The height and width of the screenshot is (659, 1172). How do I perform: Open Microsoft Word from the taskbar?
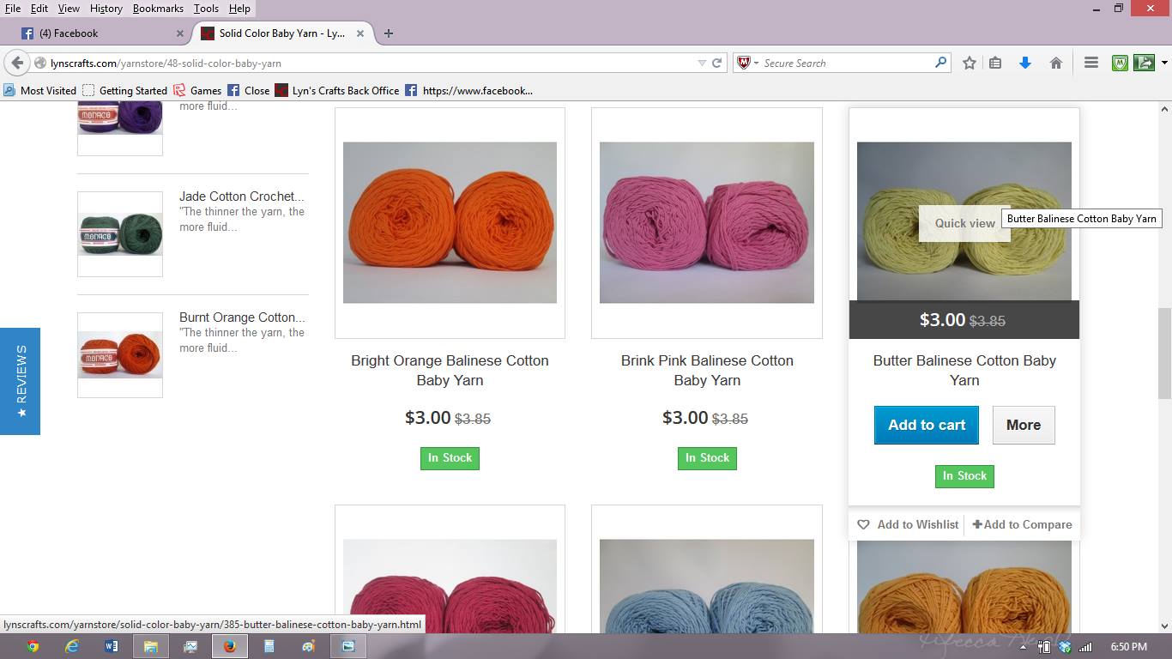pos(112,646)
